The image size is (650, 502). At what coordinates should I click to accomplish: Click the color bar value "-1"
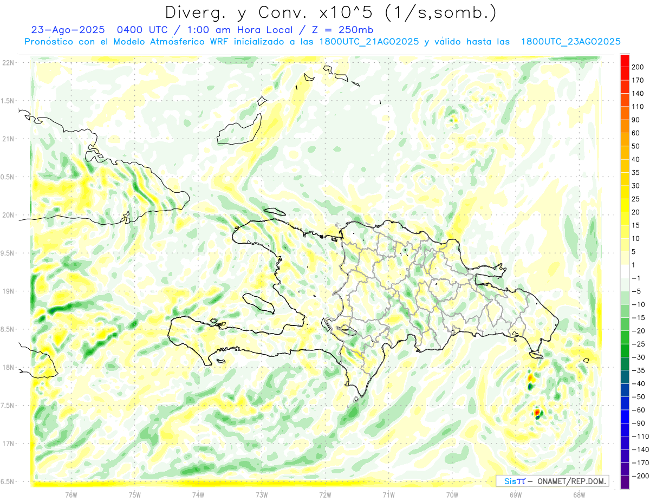(x=636, y=278)
